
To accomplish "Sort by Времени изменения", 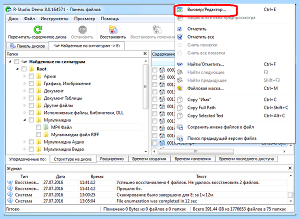I will 192,159.
